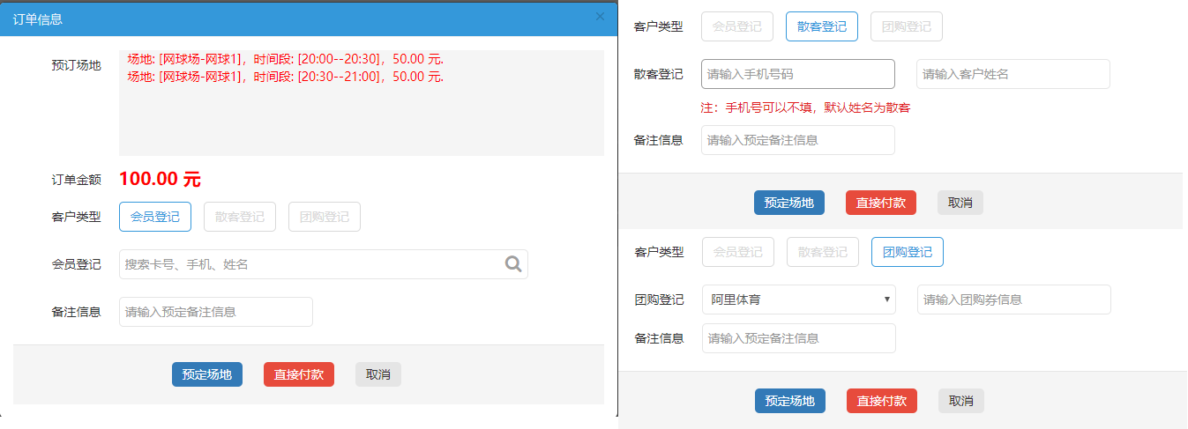Click 取消 button in the order dialog

pos(378,374)
